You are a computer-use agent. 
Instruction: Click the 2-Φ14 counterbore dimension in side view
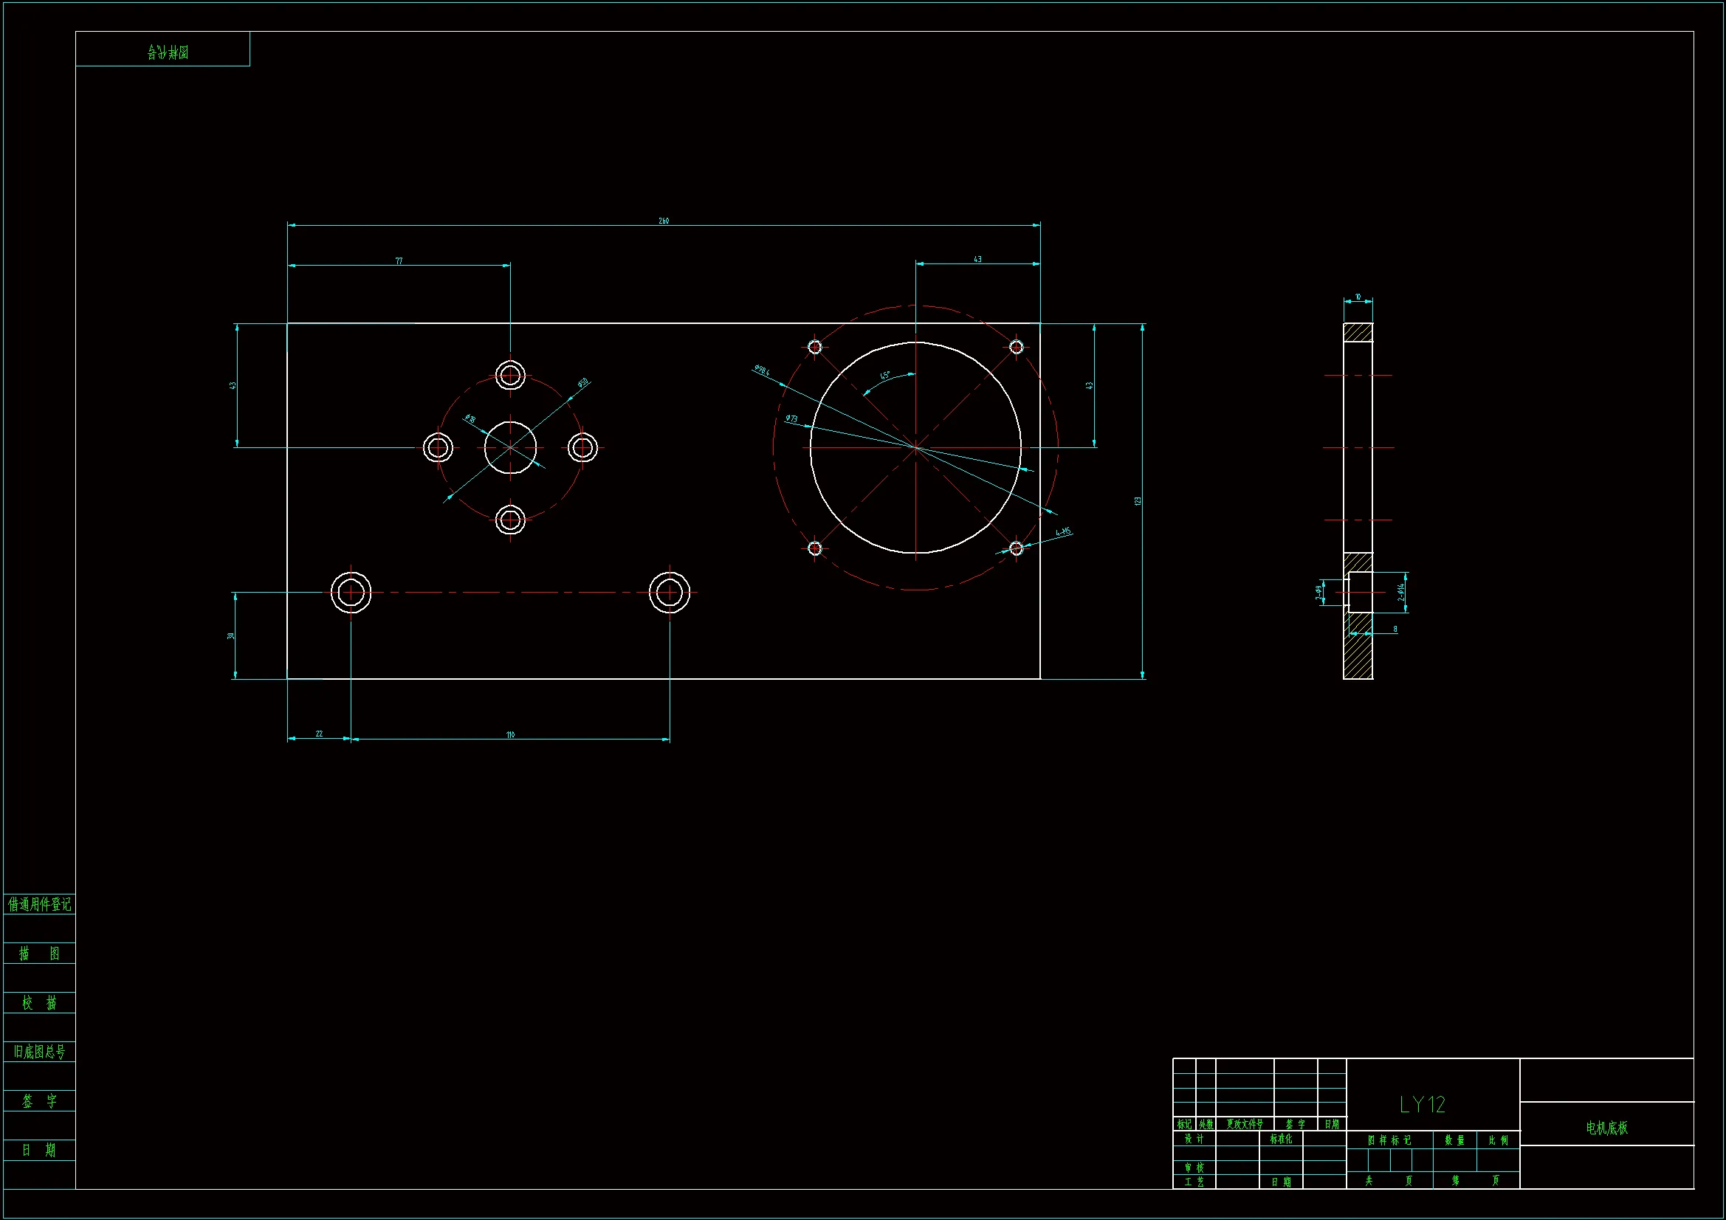1401,592
